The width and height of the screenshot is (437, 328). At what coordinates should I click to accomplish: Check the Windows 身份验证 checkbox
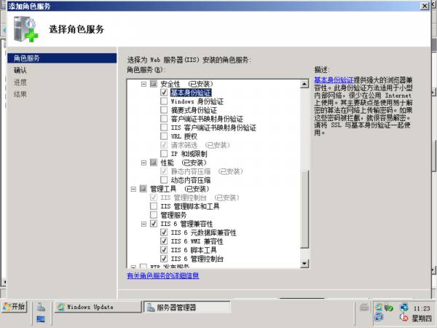tap(164, 101)
